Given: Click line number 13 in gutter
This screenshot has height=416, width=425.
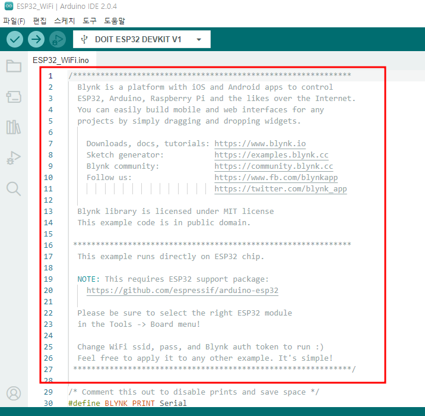Looking at the screenshot, I should coord(48,212).
